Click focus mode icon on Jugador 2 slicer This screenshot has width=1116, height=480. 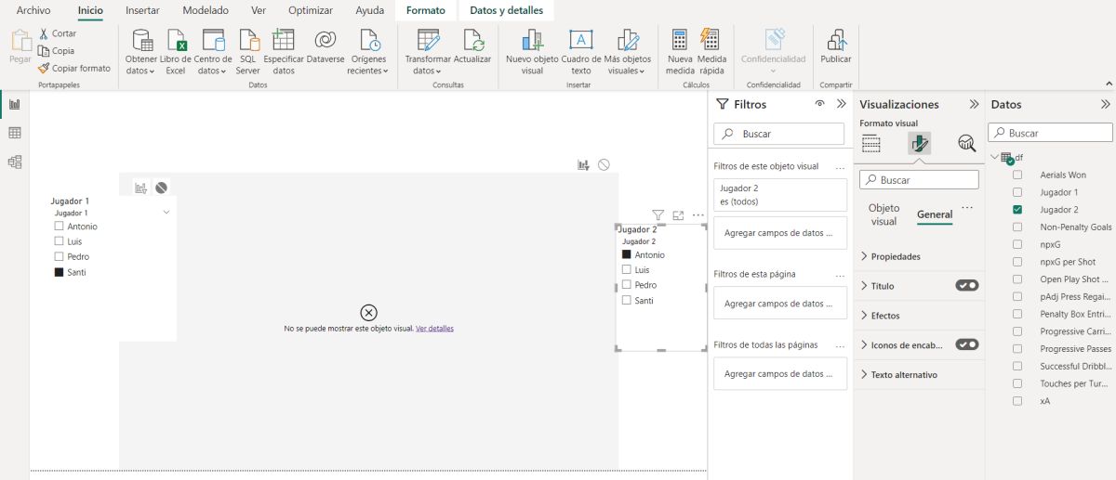pyautogui.click(x=678, y=214)
